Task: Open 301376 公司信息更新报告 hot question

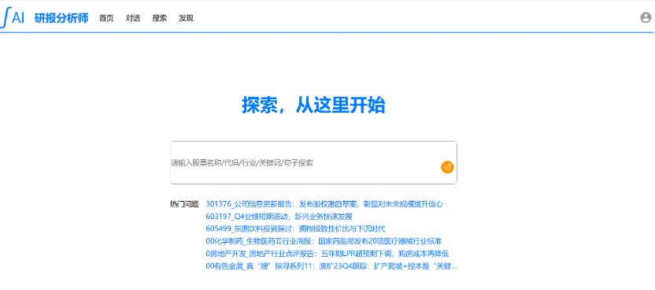Action: coord(324,204)
